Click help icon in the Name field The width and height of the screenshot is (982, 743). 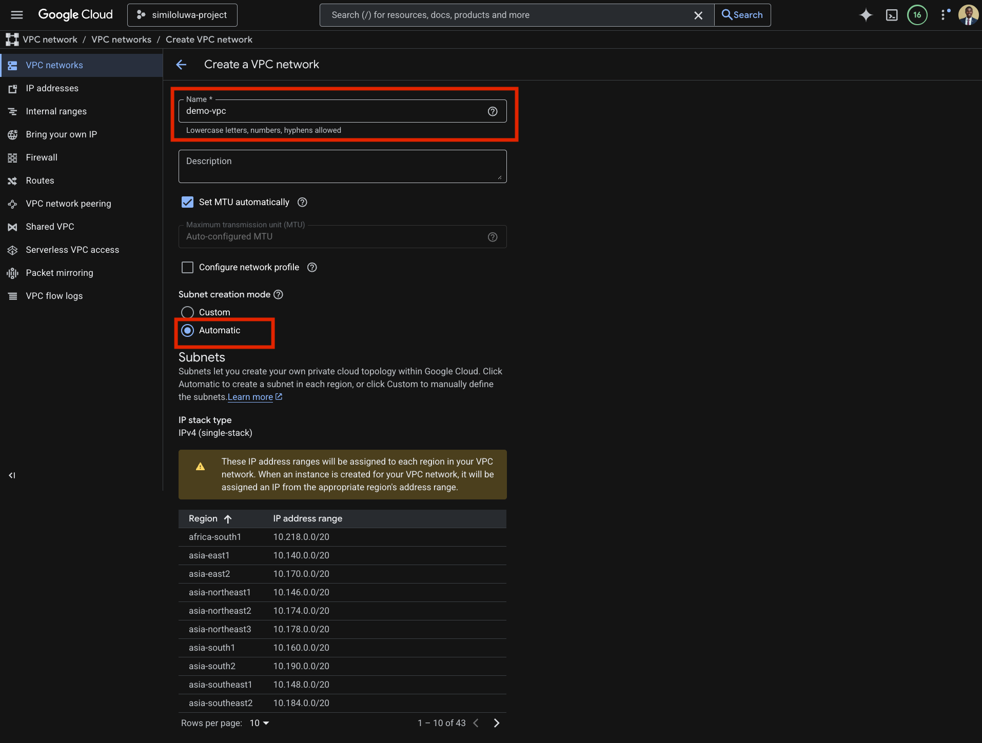click(492, 111)
